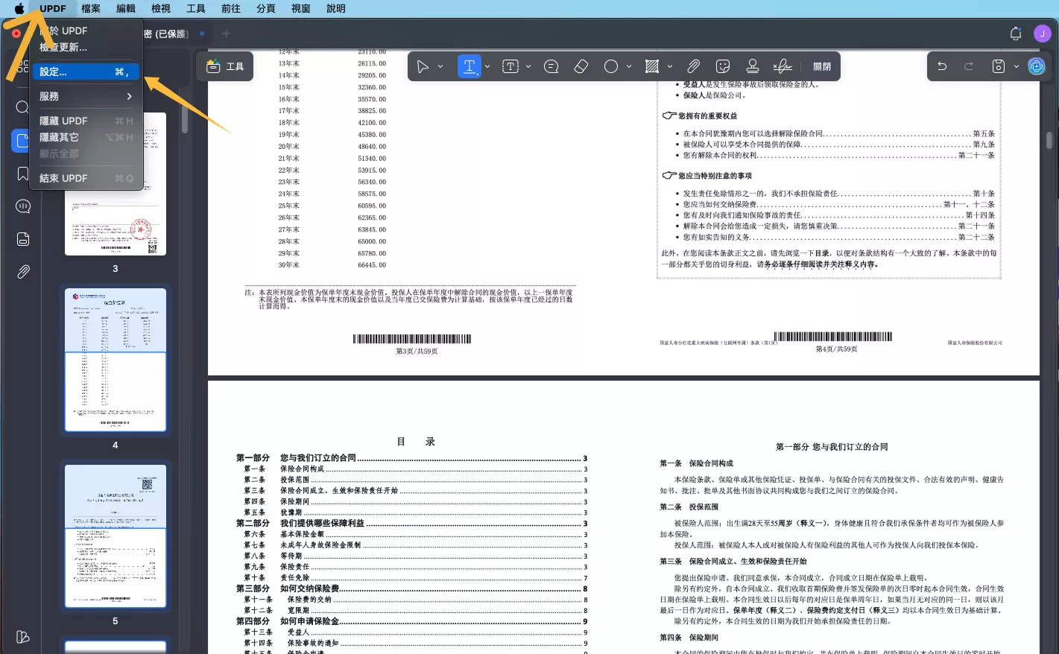The width and height of the screenshot is (1059, 654).
Task: Click the 關閉 button in annotation toolbar
Action: tap(822, 66)
